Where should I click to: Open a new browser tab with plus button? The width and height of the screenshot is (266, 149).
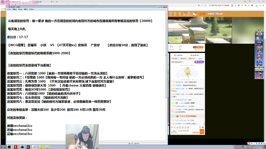[x=57, y=2]
